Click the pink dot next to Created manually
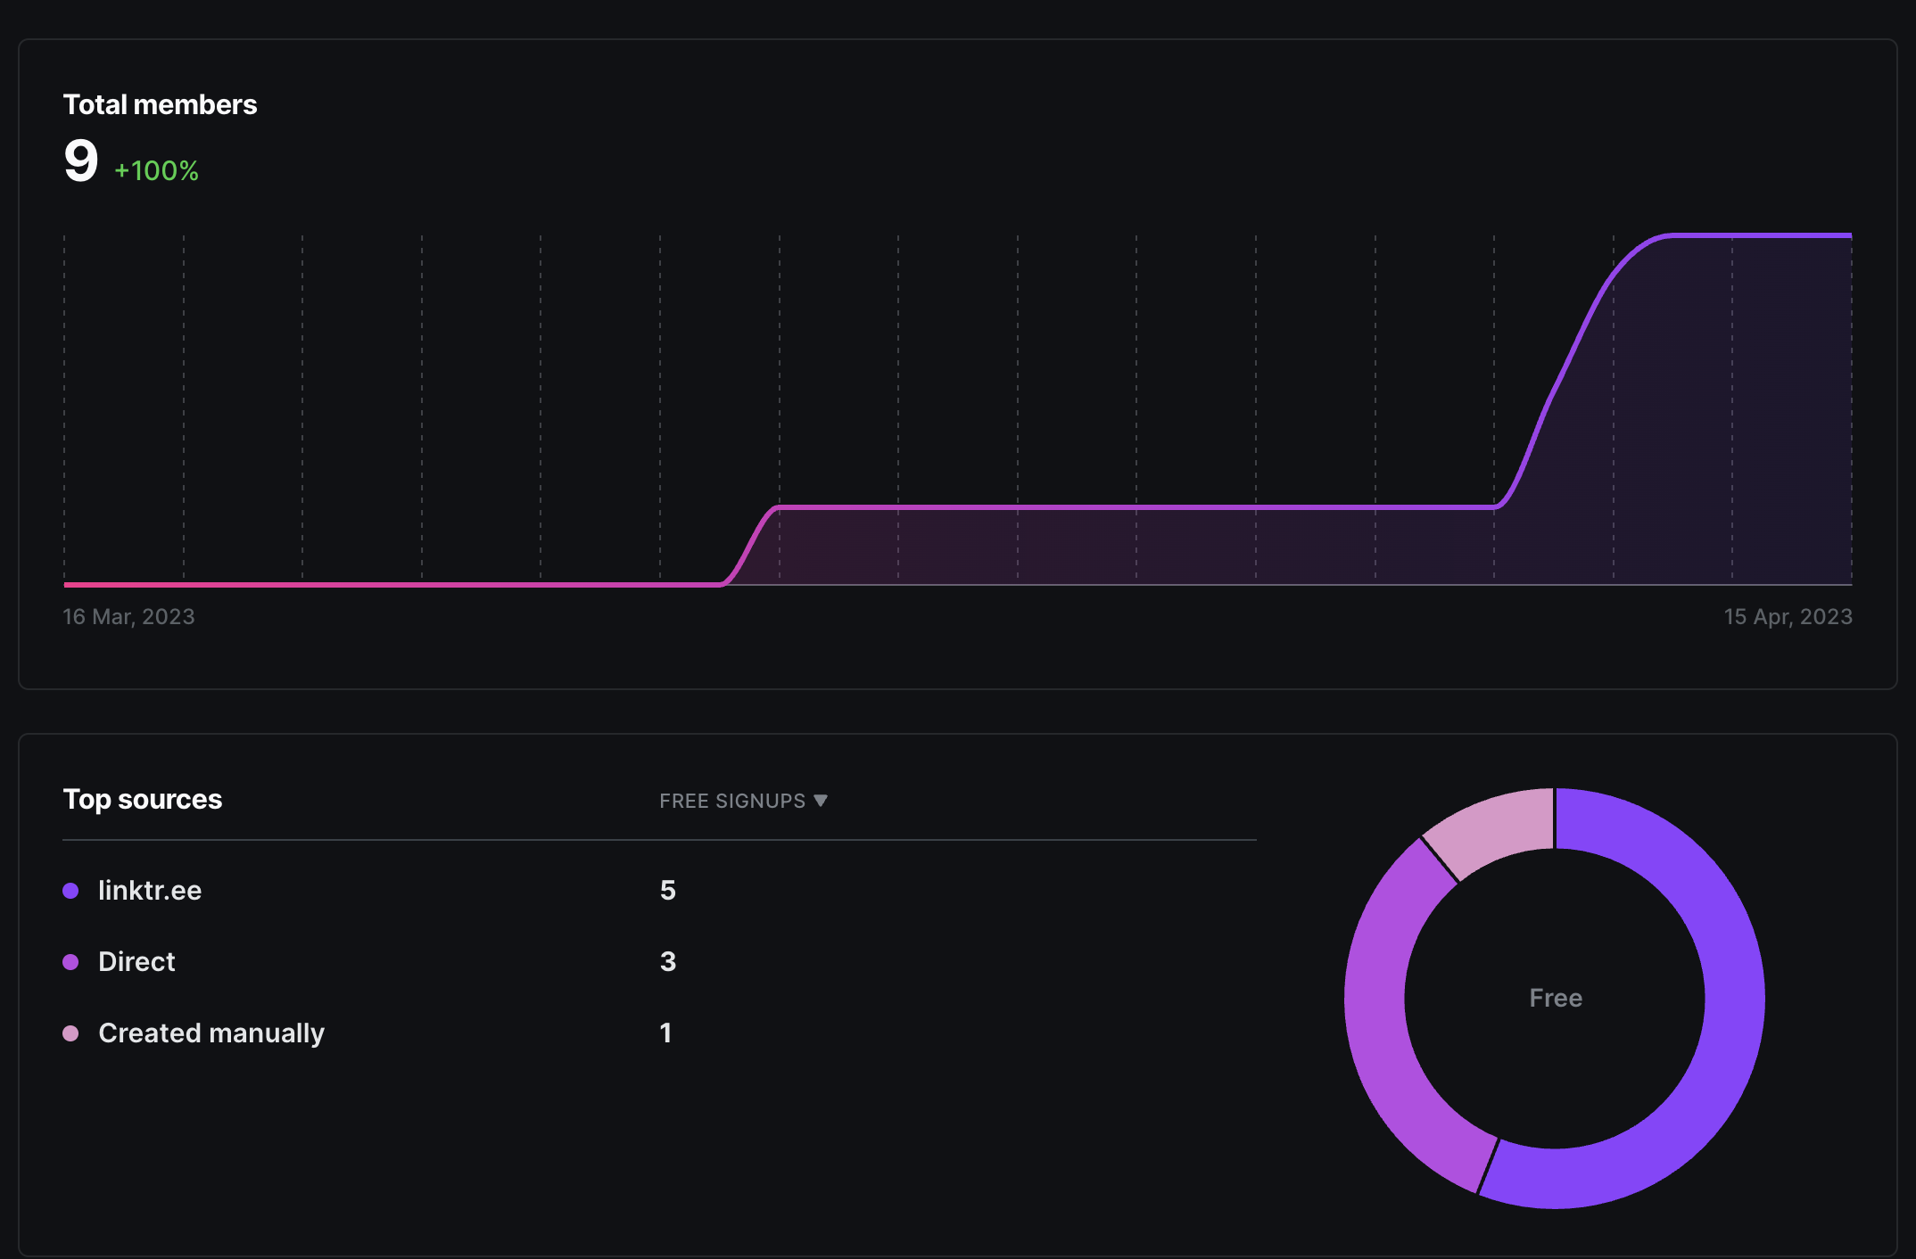Screen dimensions: 1916x1259 pos(70,1033)
